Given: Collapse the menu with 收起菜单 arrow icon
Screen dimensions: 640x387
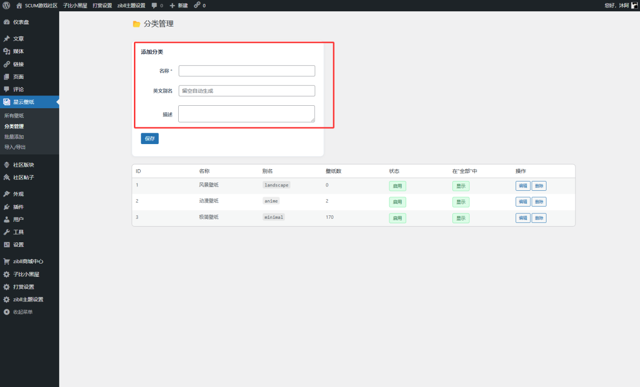Looking at the screenshot, I should 7,312.
